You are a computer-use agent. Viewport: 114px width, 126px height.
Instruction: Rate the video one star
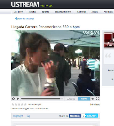coord(13,104)
